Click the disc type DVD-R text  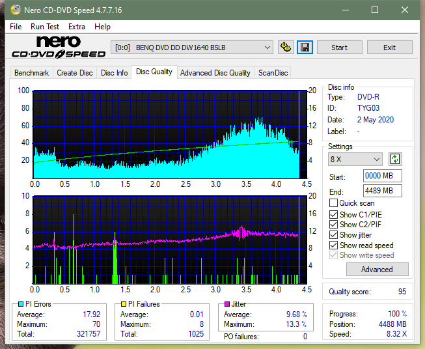[368, 97]
